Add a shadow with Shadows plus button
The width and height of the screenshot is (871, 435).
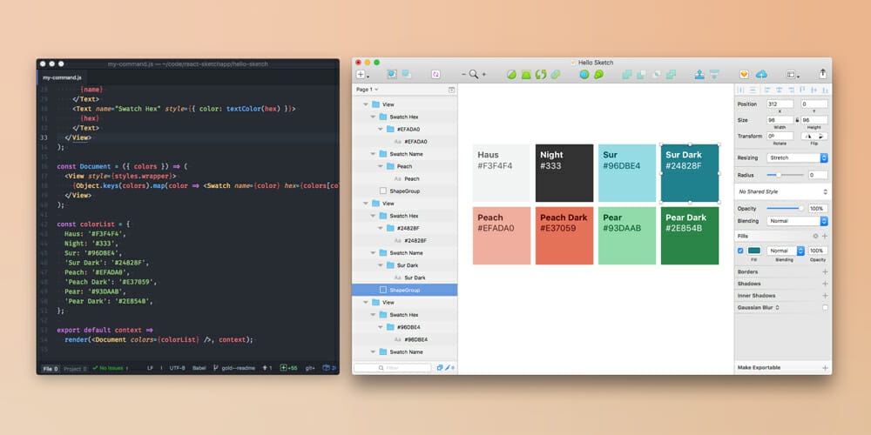[x=825, y=284]
